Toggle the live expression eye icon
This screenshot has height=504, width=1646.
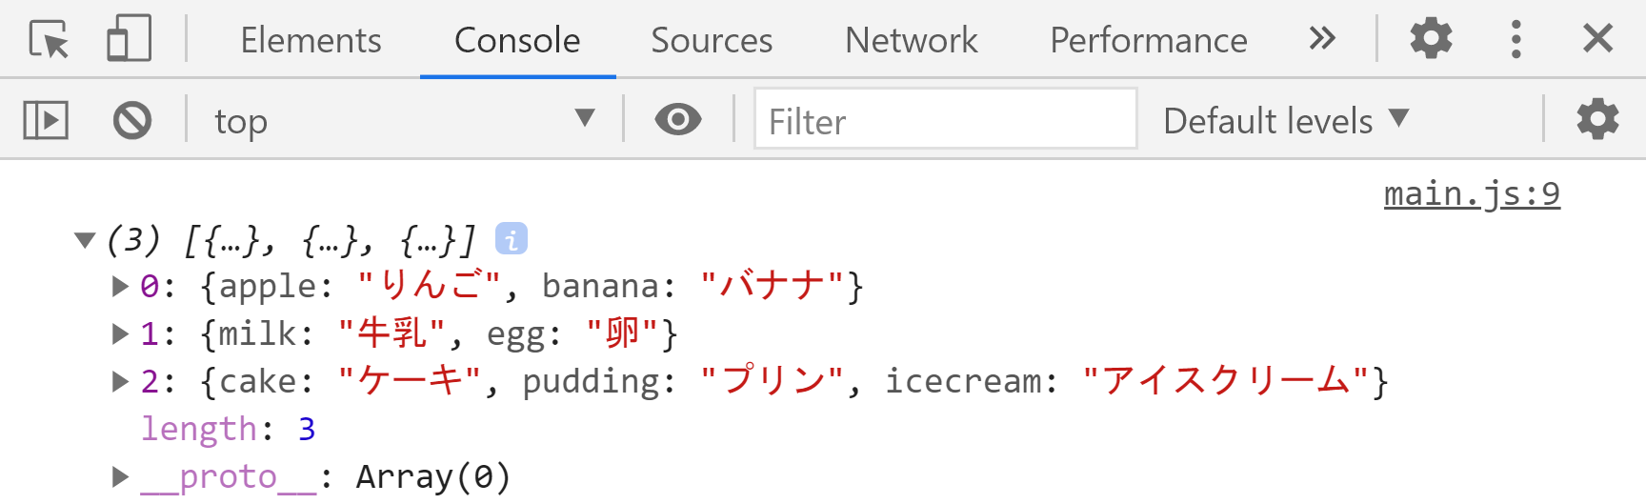pos(677,120)
